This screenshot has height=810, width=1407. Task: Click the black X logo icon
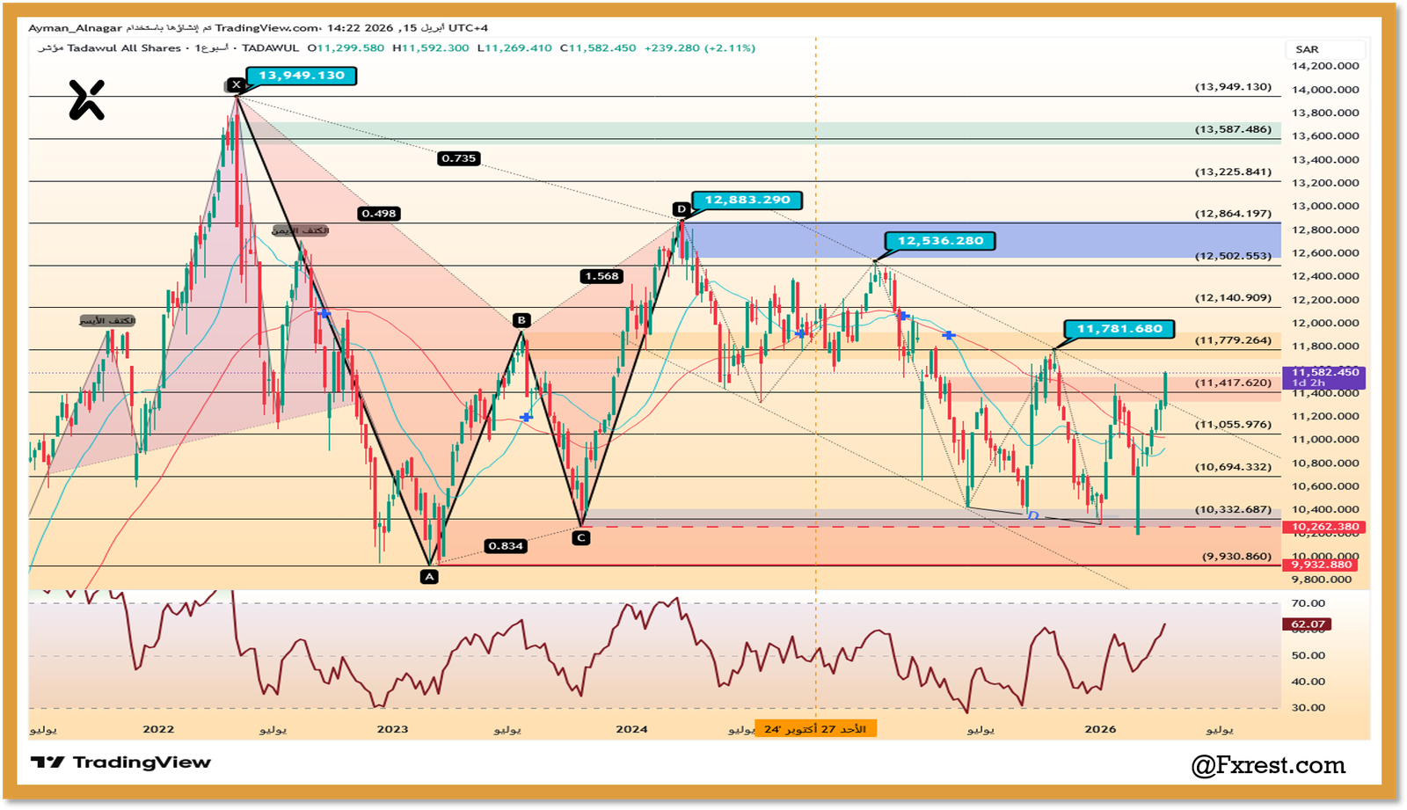coord(87,99)
